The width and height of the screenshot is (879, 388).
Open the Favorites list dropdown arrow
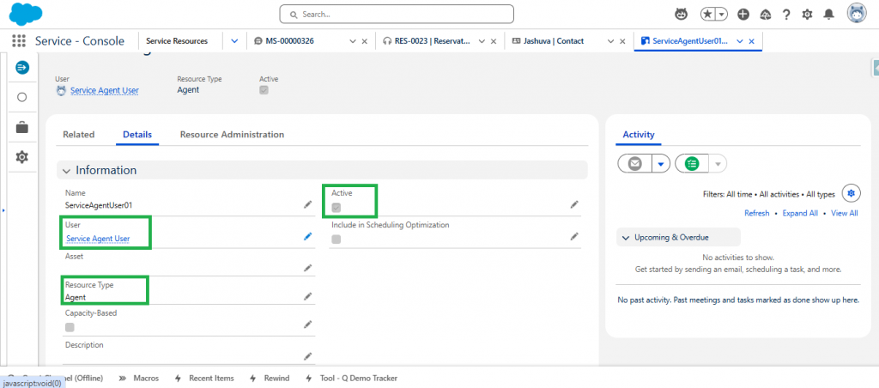(x=721, y=15)
